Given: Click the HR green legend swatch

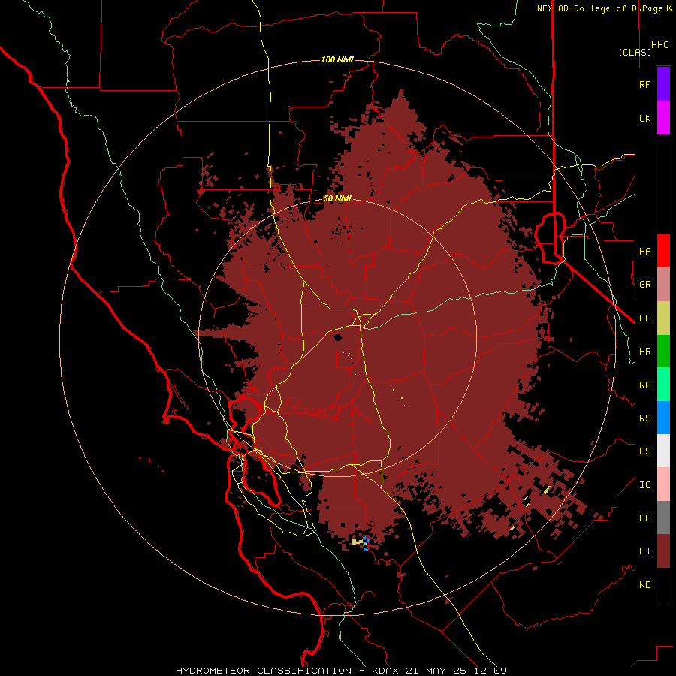Looking at the screenshot, I should (663, 352).
